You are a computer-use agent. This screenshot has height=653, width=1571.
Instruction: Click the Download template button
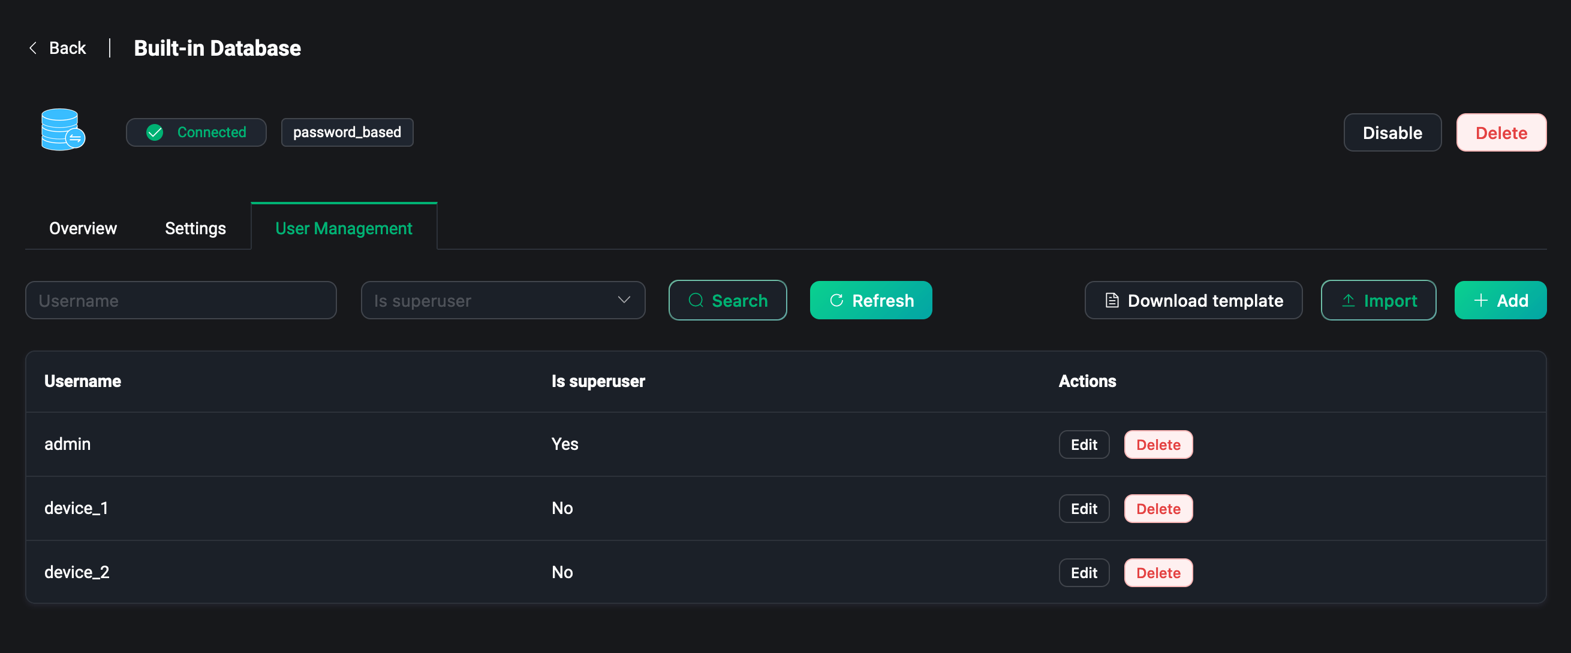pyautogui.click(x=1193, y=300)
